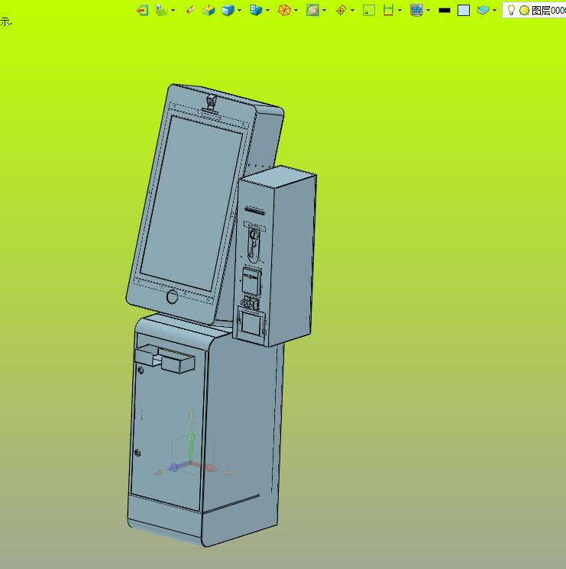
Task: Expand the zoom view dropdown arrow
Action: tap(325, 11)
